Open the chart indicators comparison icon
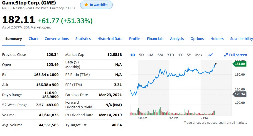 click(210, 55)
